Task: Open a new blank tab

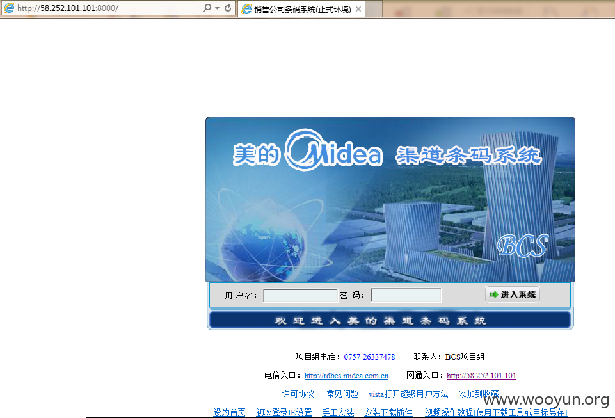Action: [x=374, y=9]
